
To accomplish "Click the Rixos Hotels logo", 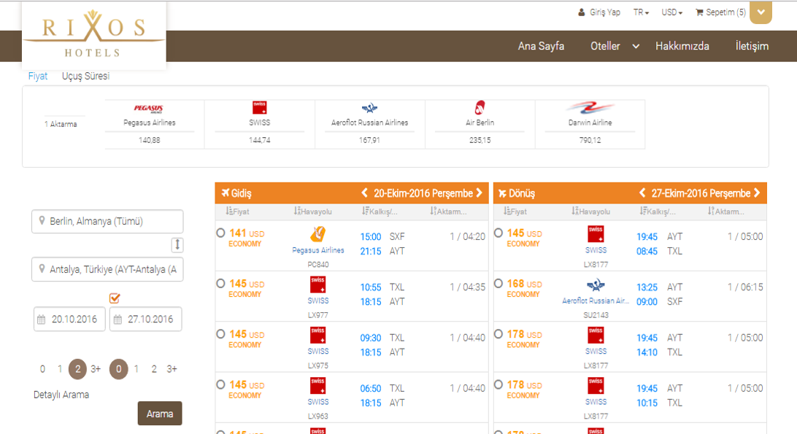I will (93, 34).
